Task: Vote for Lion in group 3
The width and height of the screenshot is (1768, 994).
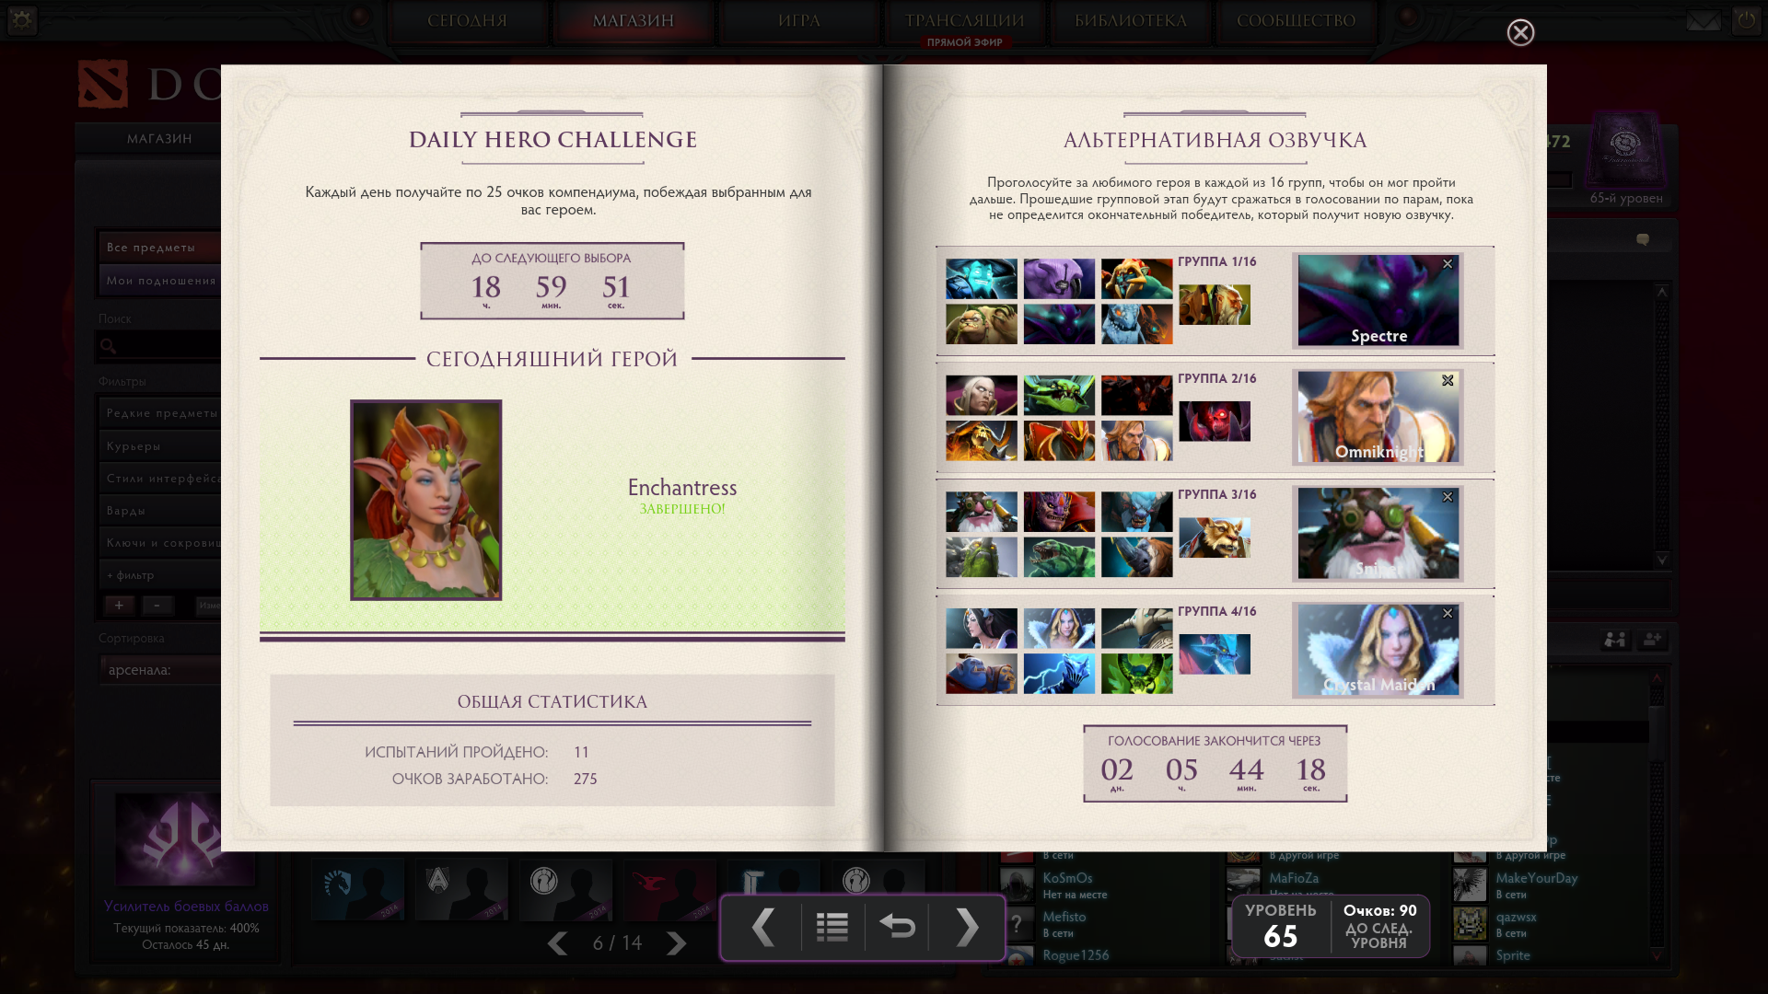Action: tap(1059, 512)
